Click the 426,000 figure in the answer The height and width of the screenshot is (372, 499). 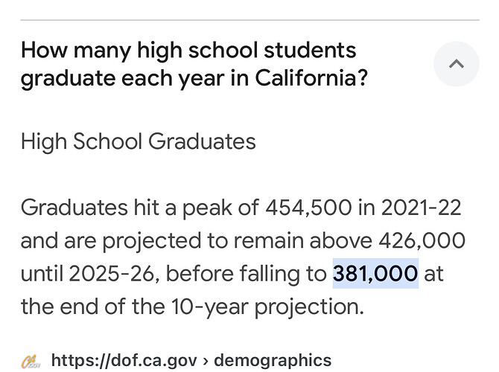click(422, 241)
